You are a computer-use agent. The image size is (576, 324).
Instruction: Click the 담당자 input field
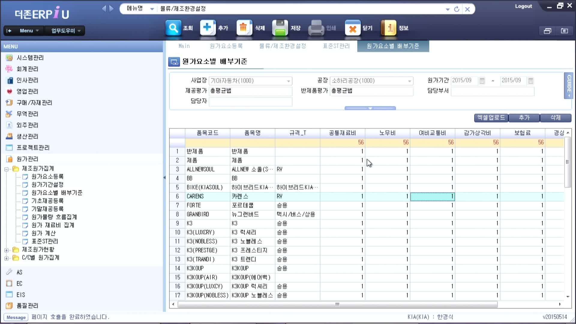(250, 102)
